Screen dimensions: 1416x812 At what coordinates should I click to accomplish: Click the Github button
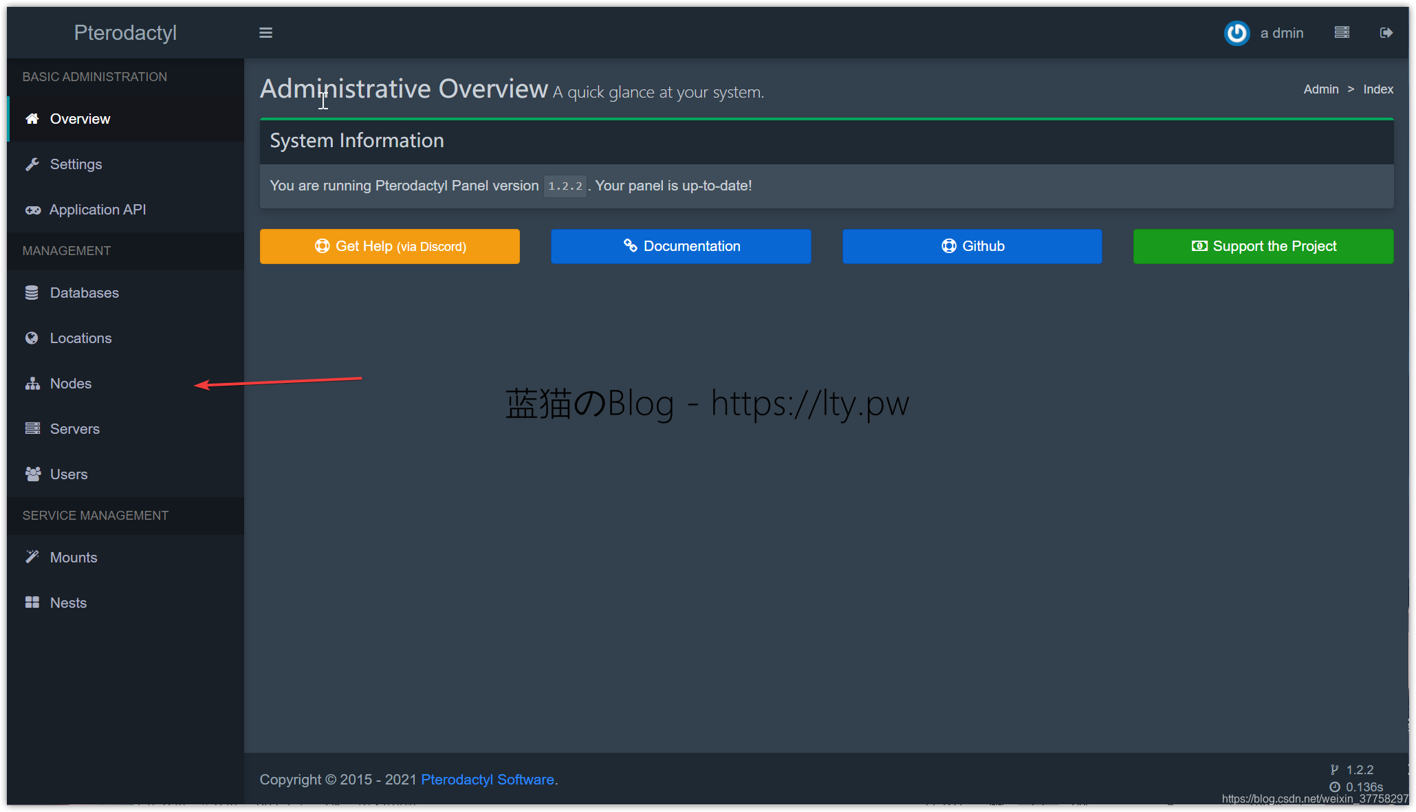[972, 246]
